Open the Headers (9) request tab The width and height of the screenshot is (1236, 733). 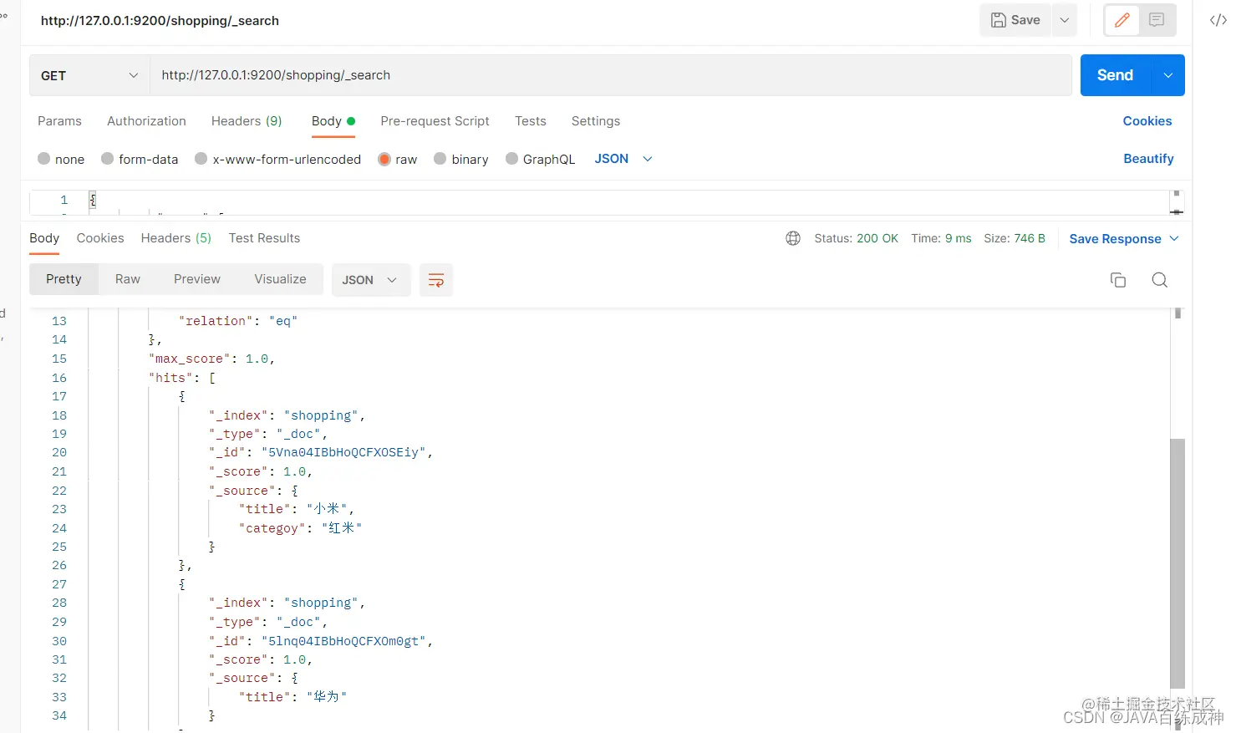point(247,121)
